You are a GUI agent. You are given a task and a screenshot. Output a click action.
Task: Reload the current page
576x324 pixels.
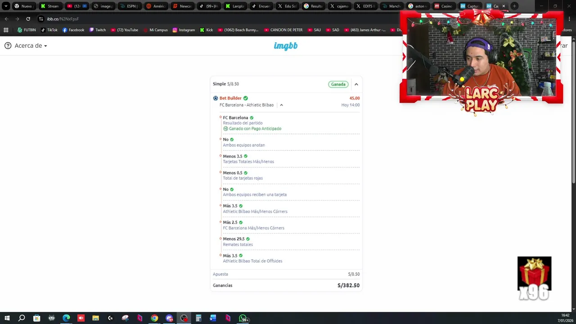tap(28, 19)
